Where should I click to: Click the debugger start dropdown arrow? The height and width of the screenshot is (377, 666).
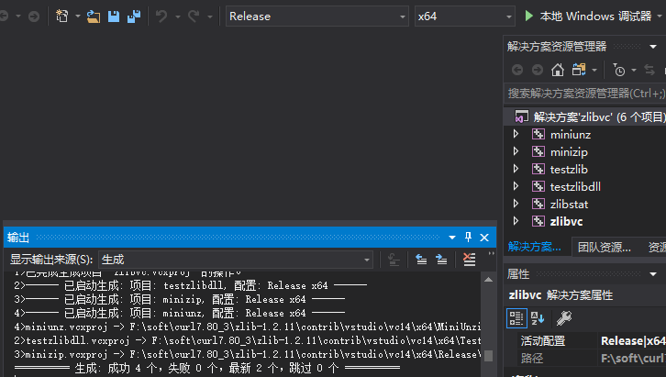click(x=660, y=17)
